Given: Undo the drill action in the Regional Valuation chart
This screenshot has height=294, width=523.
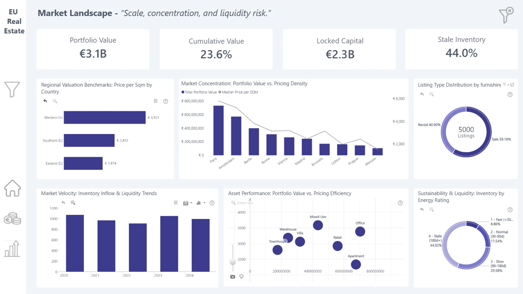Looking at the screenshot, I should click(45, 101).
